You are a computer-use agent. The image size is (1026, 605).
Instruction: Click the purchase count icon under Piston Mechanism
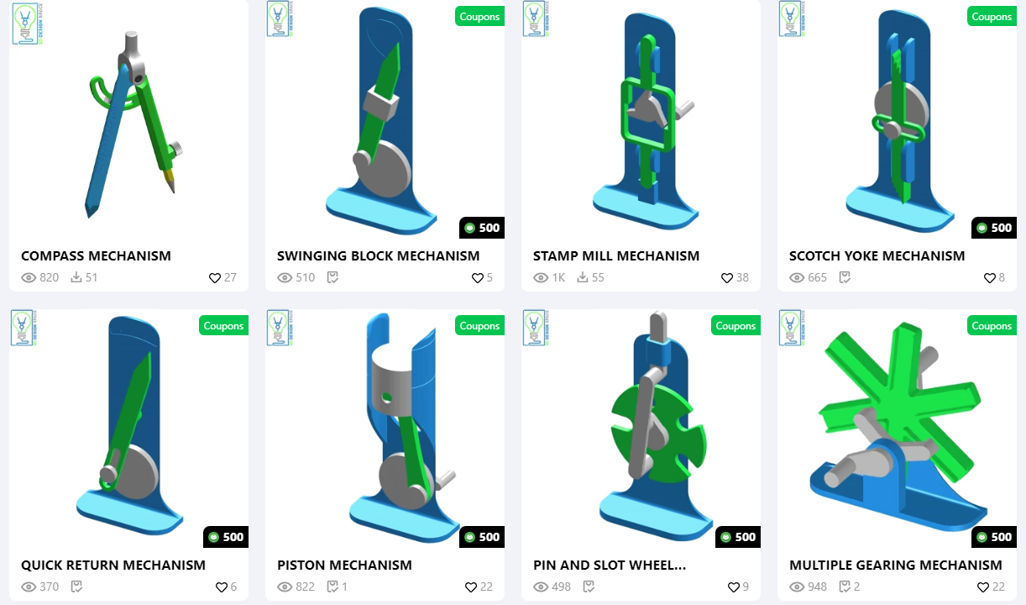(331, 587)
